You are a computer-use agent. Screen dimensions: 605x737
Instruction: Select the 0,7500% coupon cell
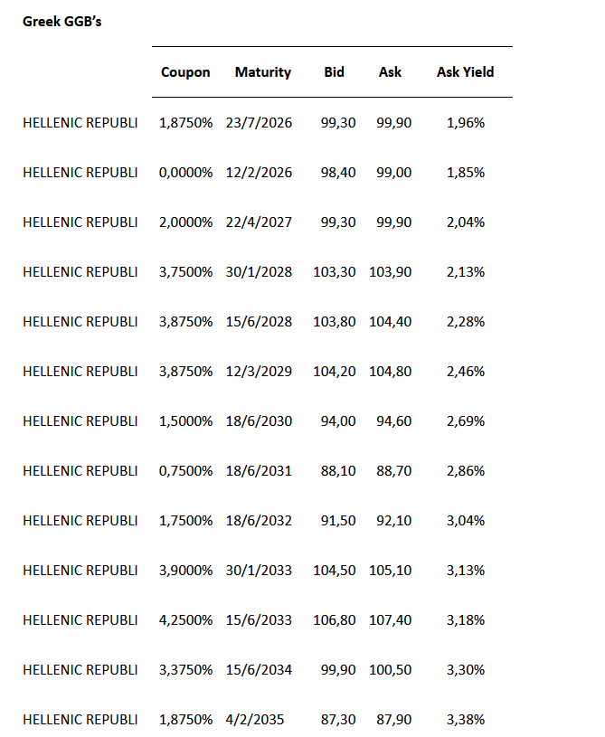(185, 470)
